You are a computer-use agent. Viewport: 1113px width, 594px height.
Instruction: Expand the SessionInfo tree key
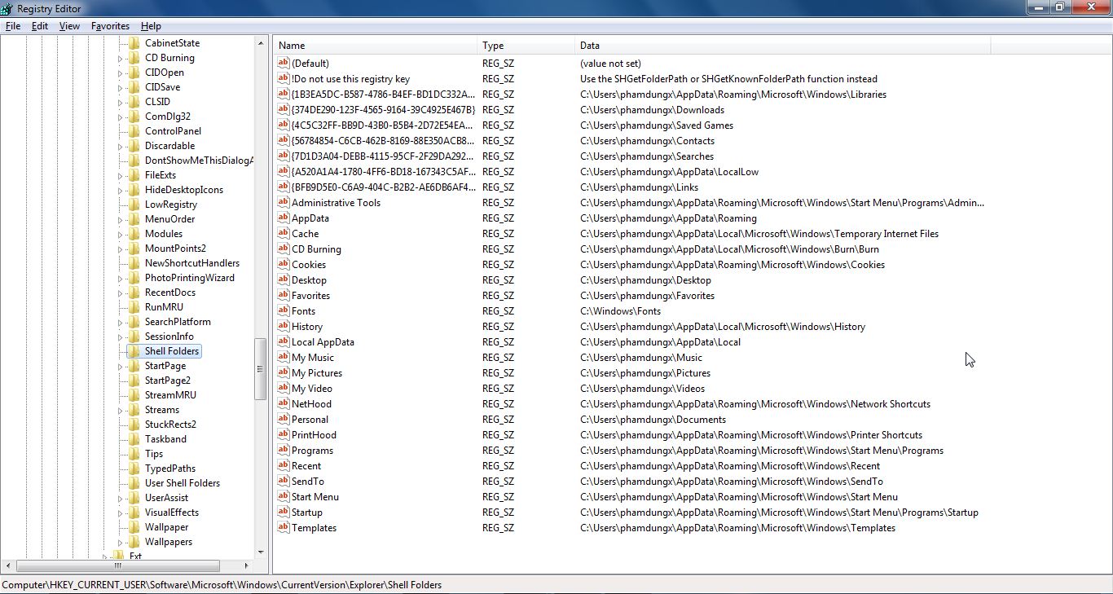(121, 337)
